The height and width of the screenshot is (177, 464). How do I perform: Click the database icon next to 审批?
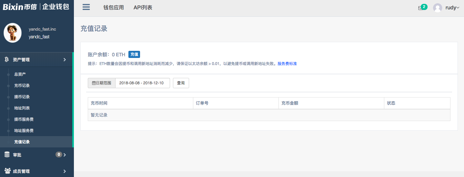7,155
